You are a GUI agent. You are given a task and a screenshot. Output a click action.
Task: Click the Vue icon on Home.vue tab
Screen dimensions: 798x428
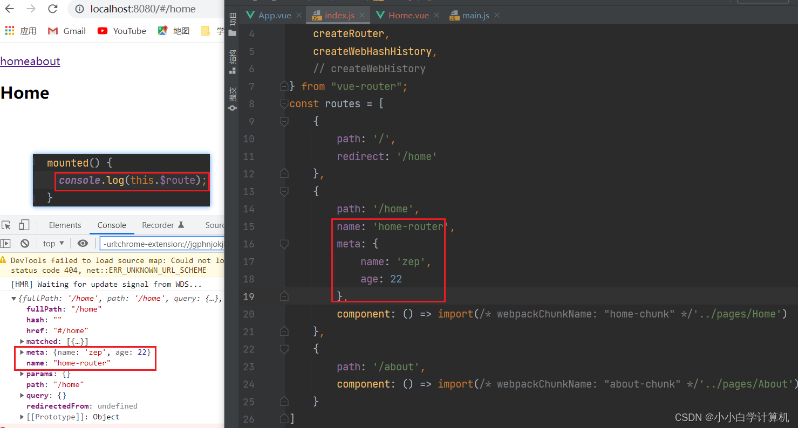(380, 15)
